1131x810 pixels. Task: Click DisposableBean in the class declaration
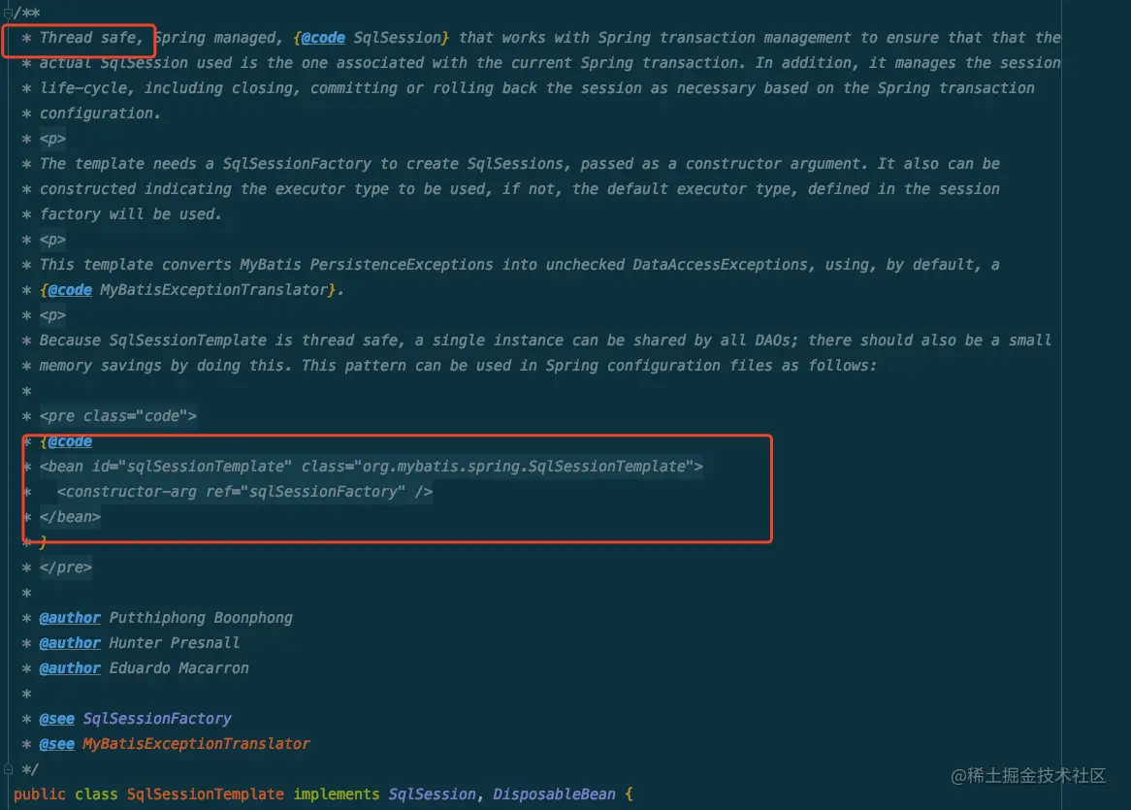[x=554, y=794]
